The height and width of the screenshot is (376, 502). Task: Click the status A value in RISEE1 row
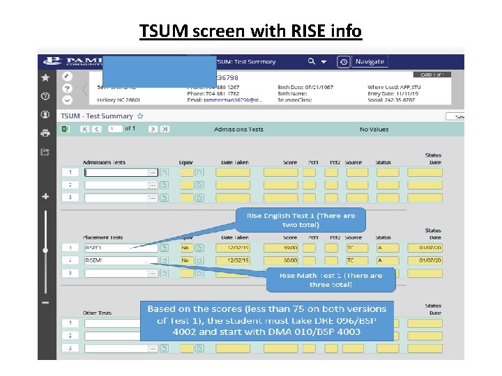point(388,248)
